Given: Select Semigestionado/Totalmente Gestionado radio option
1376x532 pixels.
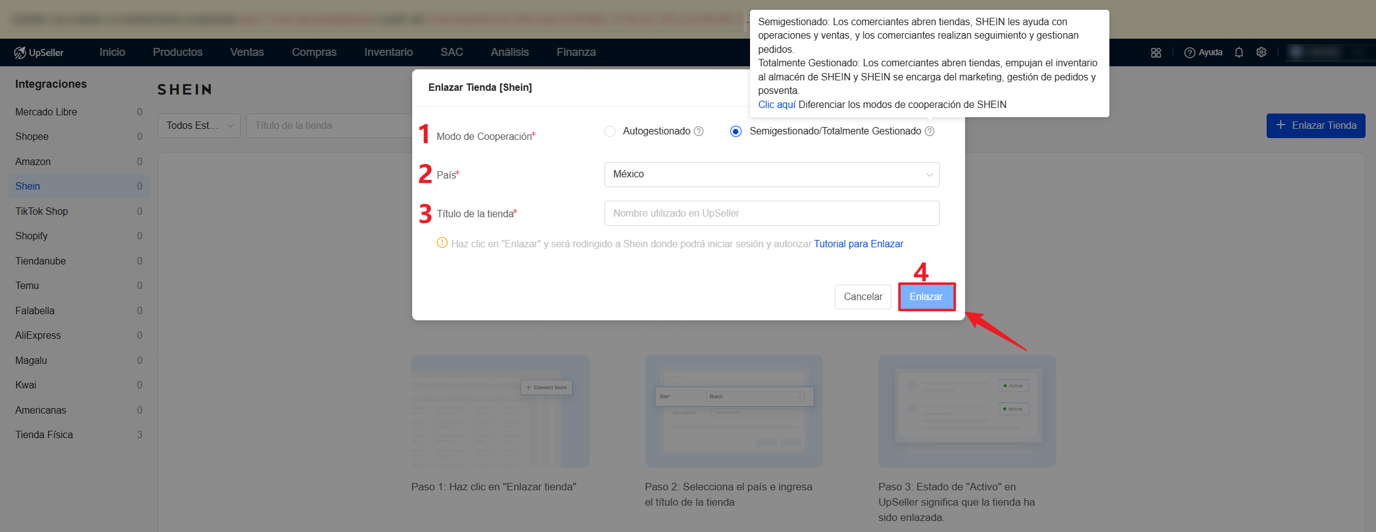Looking at the screenshot, I should (x=736, y=131).
